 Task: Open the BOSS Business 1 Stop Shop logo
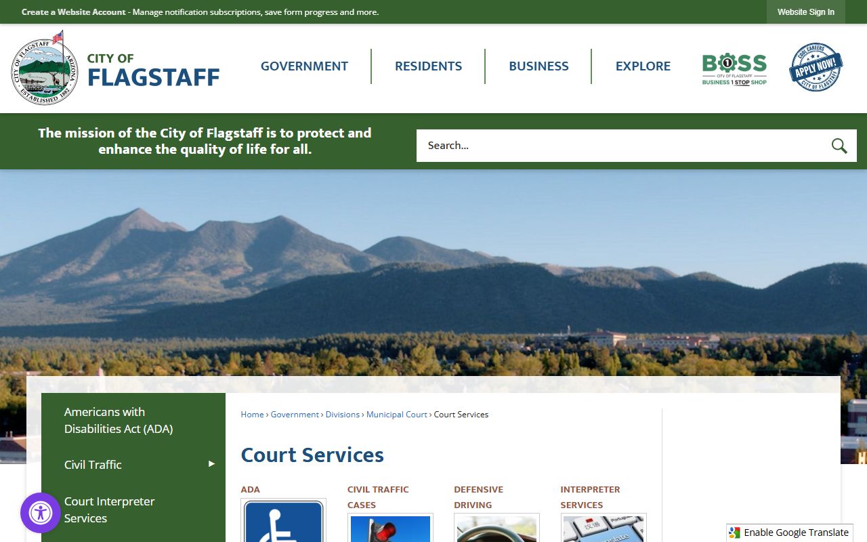(x=734, y=69)
